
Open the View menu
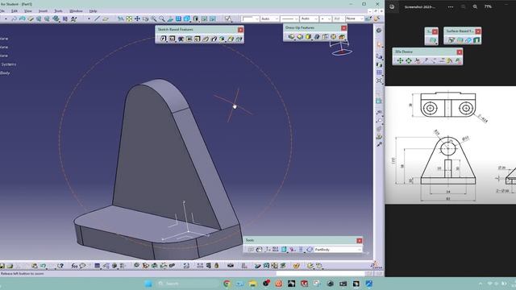tap(28, 10)
